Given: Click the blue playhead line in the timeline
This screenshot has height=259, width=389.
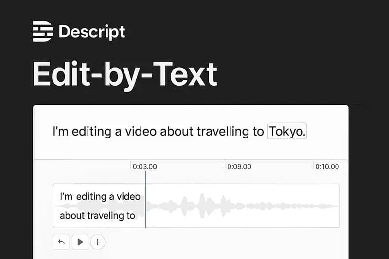Looking at the screenshot, I should coord(145,199).
